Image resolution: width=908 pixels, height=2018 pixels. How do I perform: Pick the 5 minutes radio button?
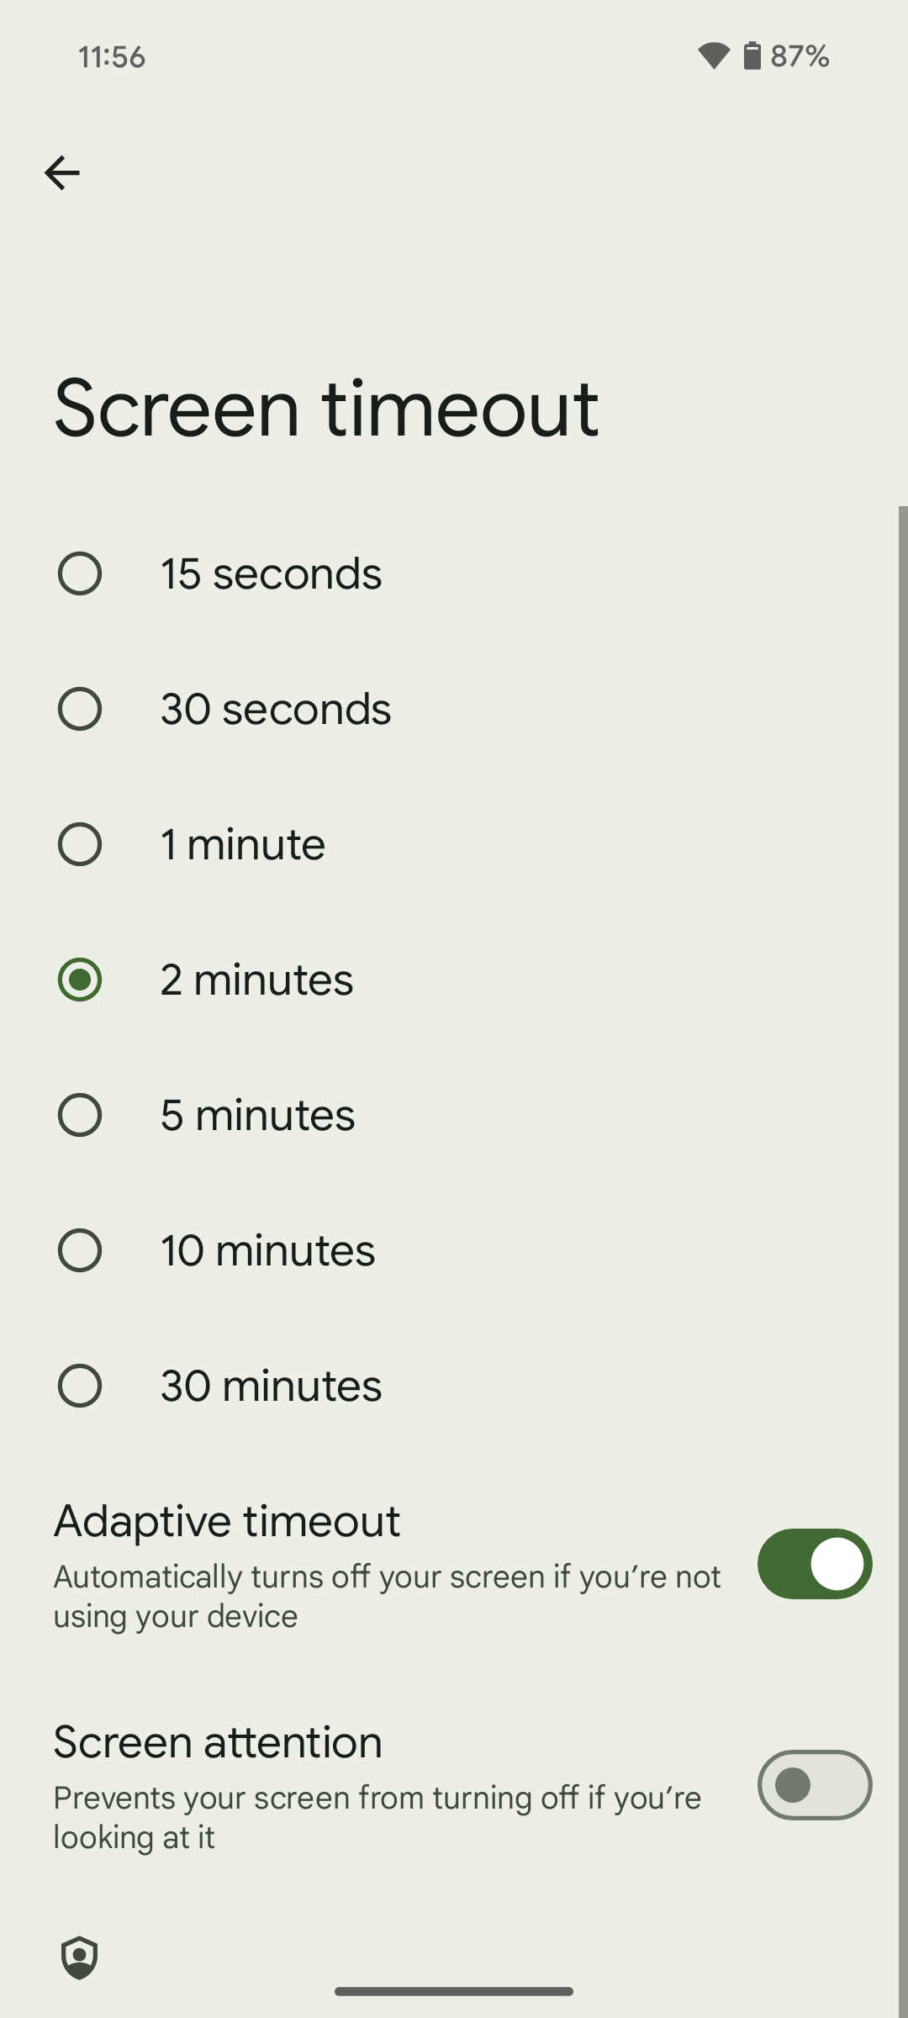point(80,1115)
